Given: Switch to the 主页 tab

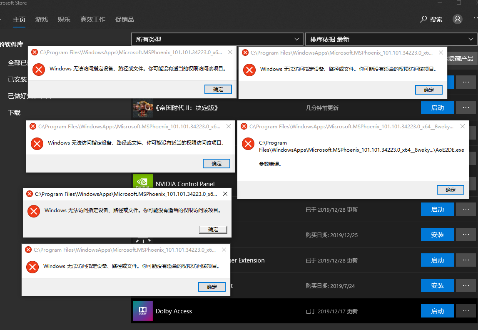Looking at the screenshot, I should (19, 20).
